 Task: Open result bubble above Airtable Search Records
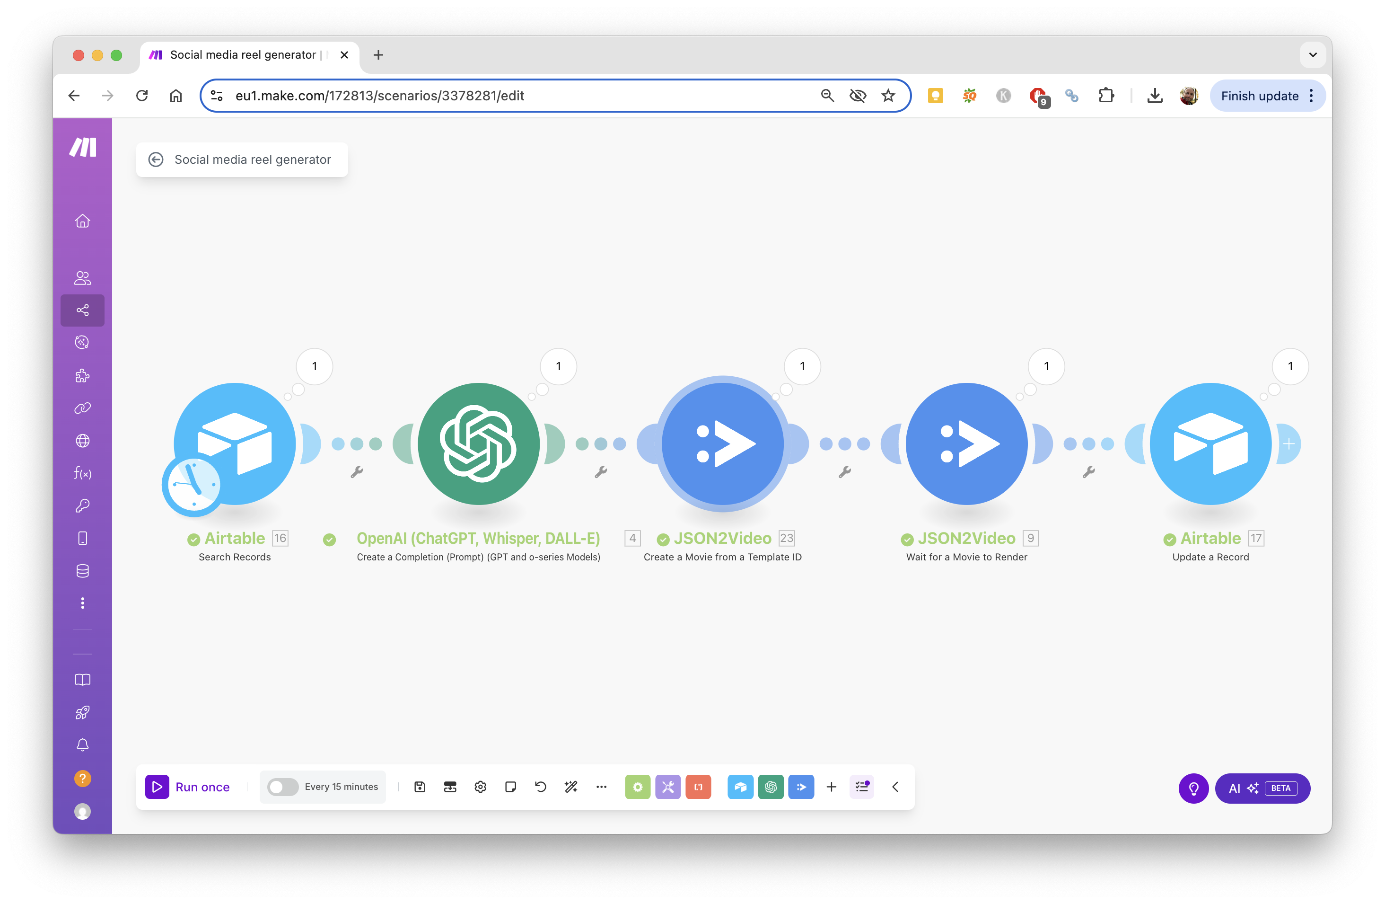point(315,366)
